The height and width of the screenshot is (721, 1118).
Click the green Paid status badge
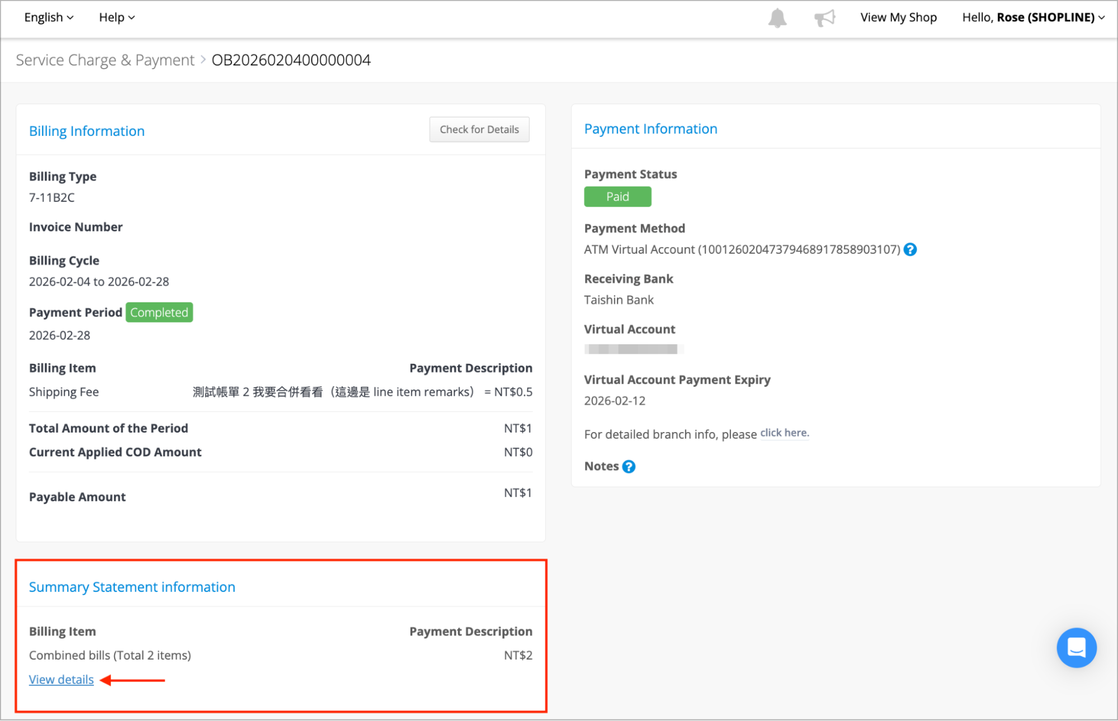(x=617, y=197)
